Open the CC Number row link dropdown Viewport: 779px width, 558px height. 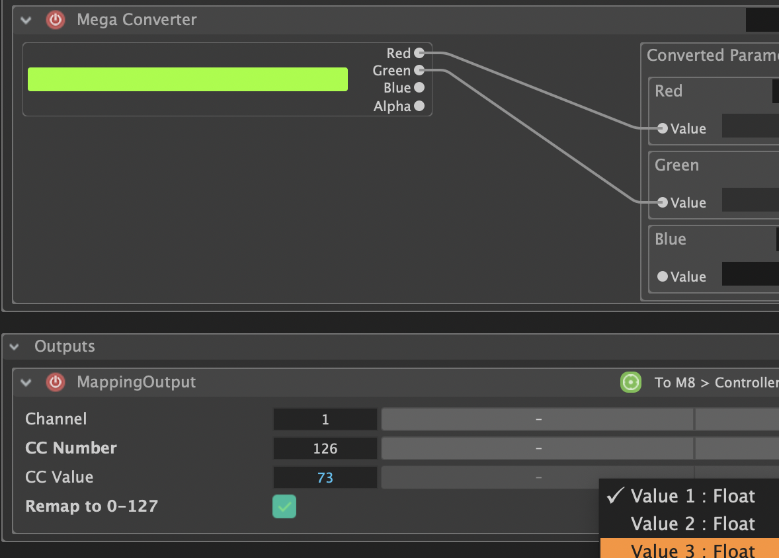[x=538, y=449]
